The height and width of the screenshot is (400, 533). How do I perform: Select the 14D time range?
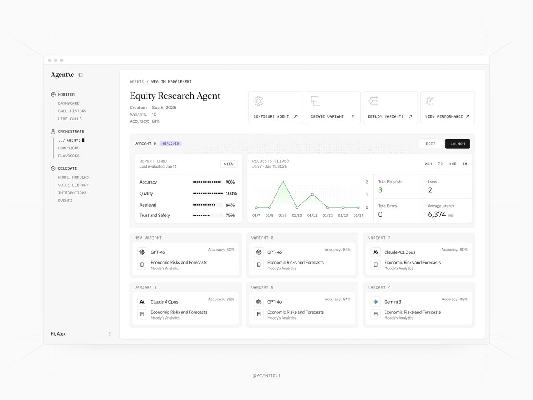pyautogui.click(x=453, y=164)
